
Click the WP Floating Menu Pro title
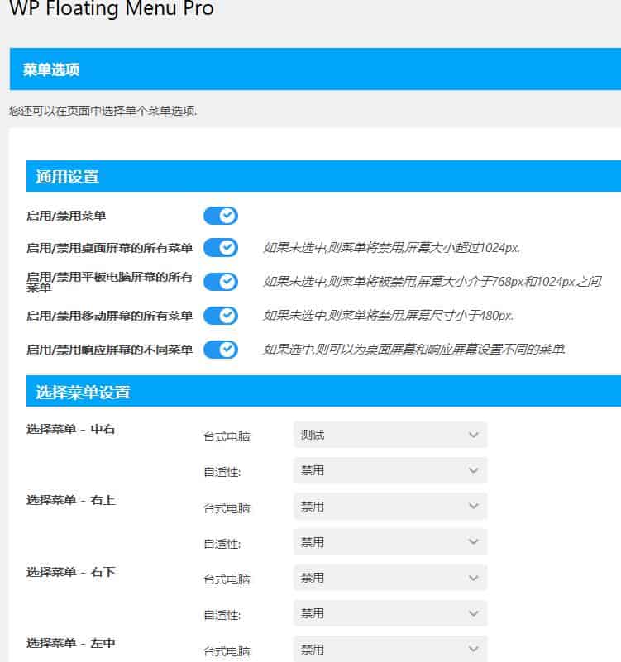pyautogui.click(x=112, y=8)
